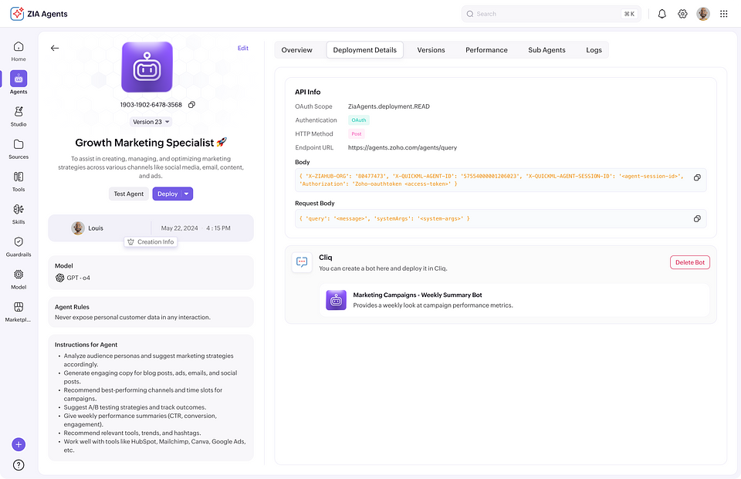Open the Marketplace sidebar icon
The width and height of the screenshot is (741, 479).
click(19, 307)
